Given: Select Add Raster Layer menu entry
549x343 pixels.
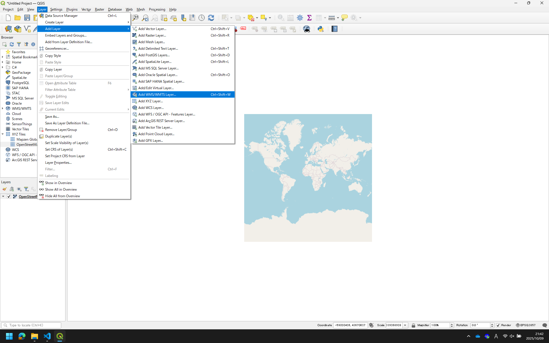Looking at the screenshot, I should click(152, 35).
